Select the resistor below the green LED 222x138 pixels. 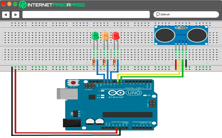click(94, 62)
